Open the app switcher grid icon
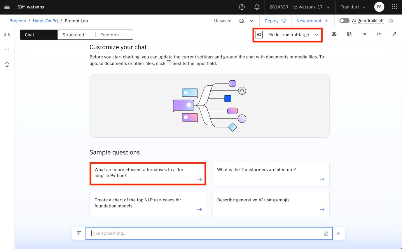This screenshot has height=249, width=402. point(394,7)
